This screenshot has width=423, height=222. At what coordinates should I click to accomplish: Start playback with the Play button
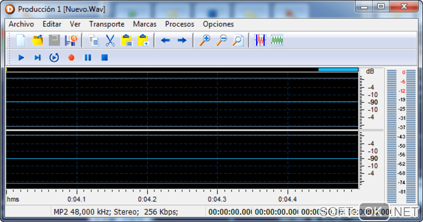pyautogui.click(x=21, y=58)
